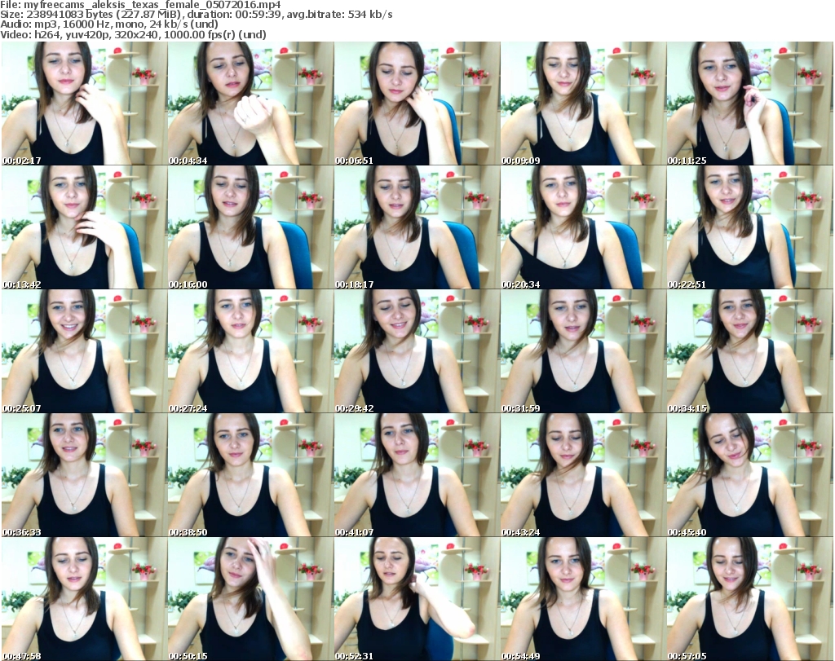Click the thumbnail frame at 00:02:17

(84, 104)
